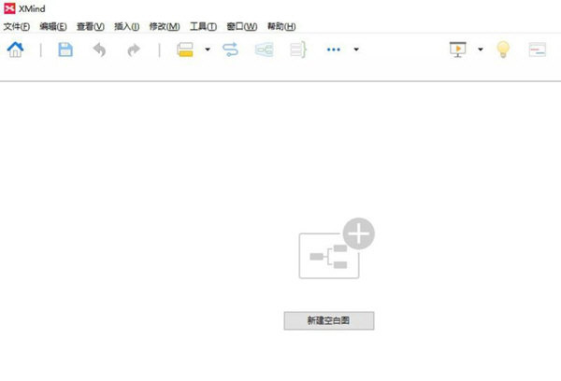Click the Redo arrow icon
The image size is (561, 381).
(133, 49)
